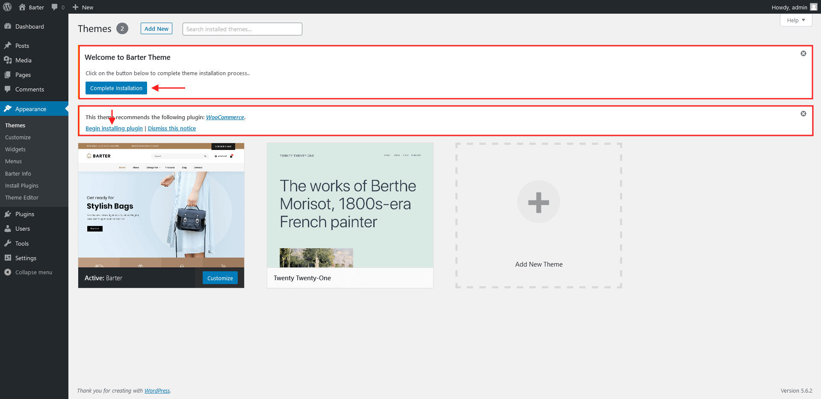Focus the Search installed themes field

tap(242, 29)
